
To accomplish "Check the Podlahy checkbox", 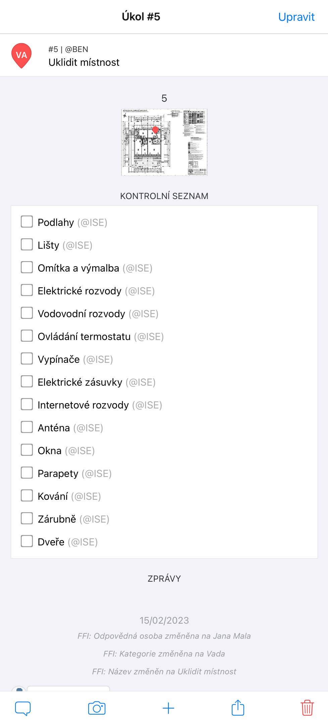I will (27, 222).
